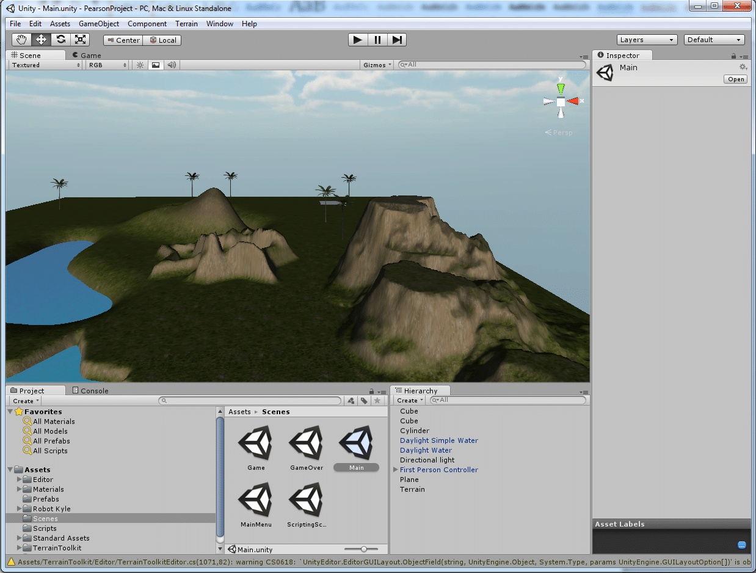Expand the Robot Kyle folder
The width and height of the screenshot is (756, 573).
point(20,509)
